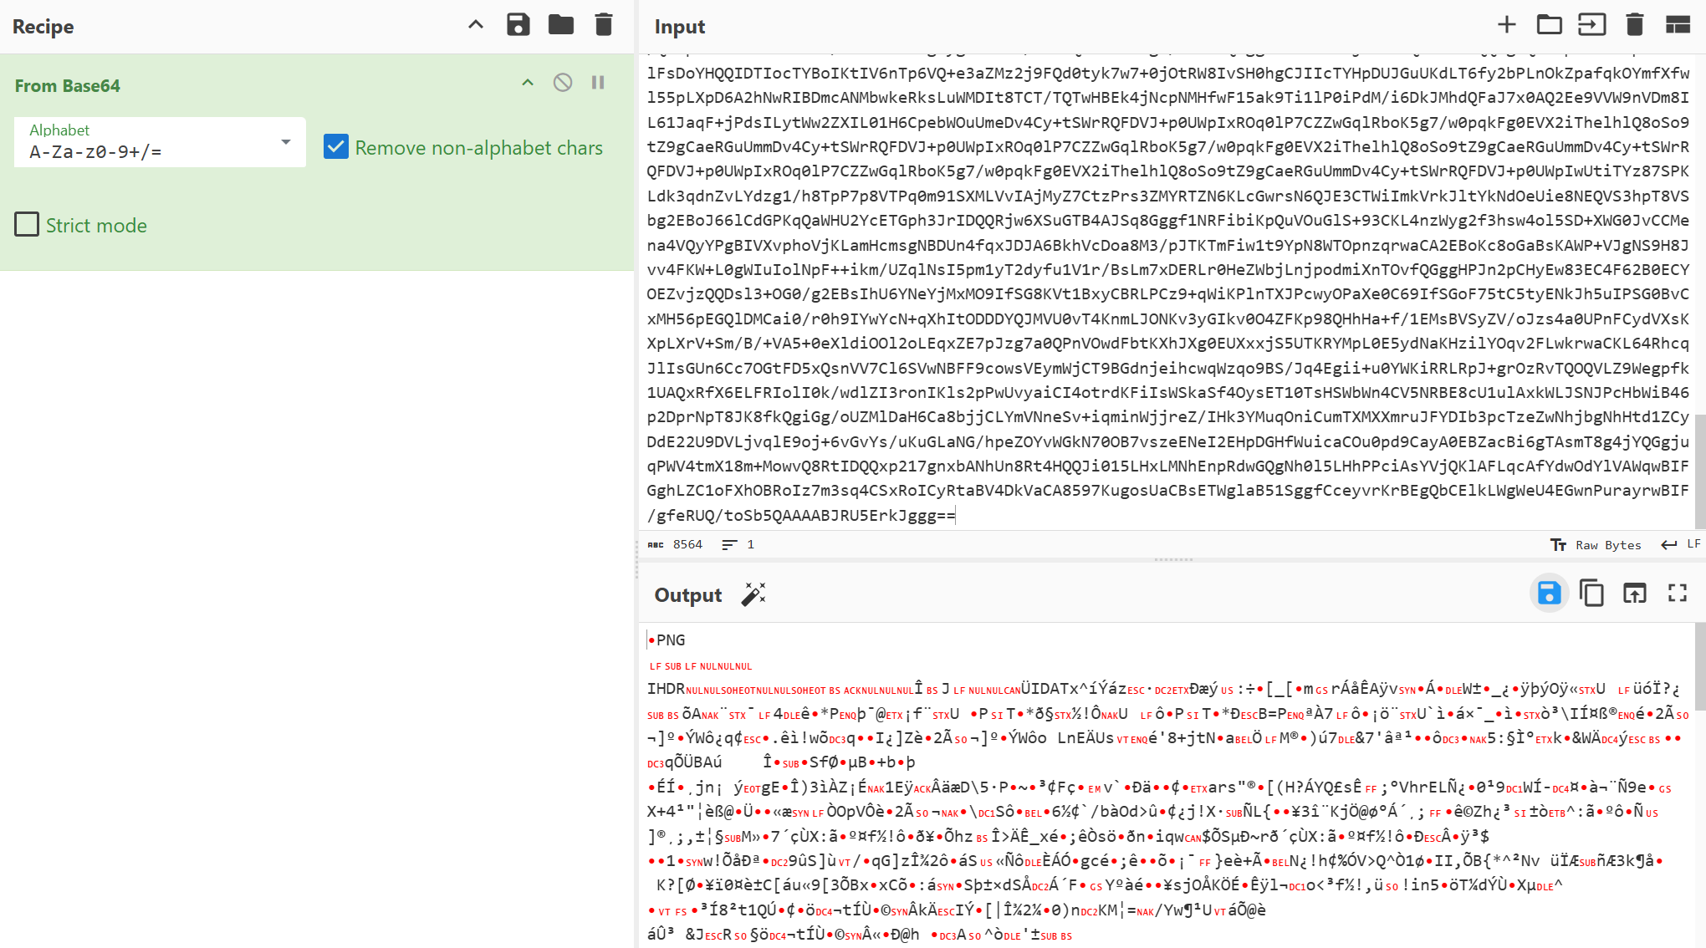The height and width of the screenshot is (948, 1706).
Task: Replace the input with the output
Action: (x=1634, y=594)
